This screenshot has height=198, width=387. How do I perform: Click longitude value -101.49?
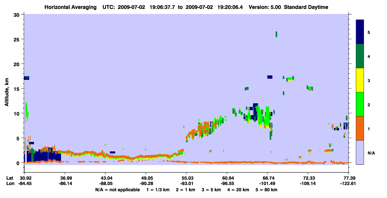click(267, 183)
